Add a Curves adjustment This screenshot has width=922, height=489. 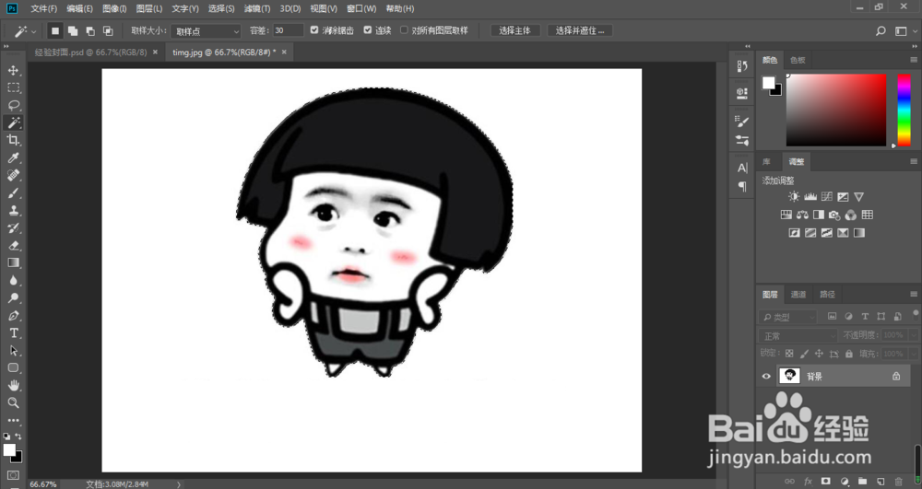click(827, 197)
